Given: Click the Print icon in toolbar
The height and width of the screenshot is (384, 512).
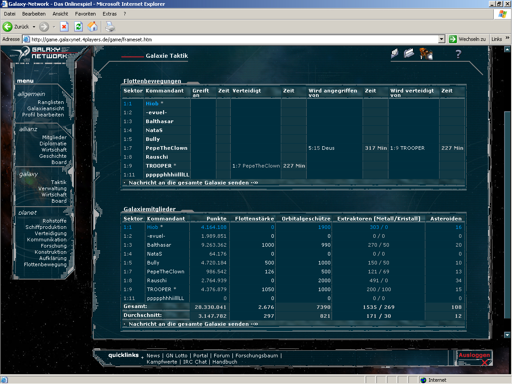Looking at the screenshot, I should pyautogui.click(x=110, y=27).
